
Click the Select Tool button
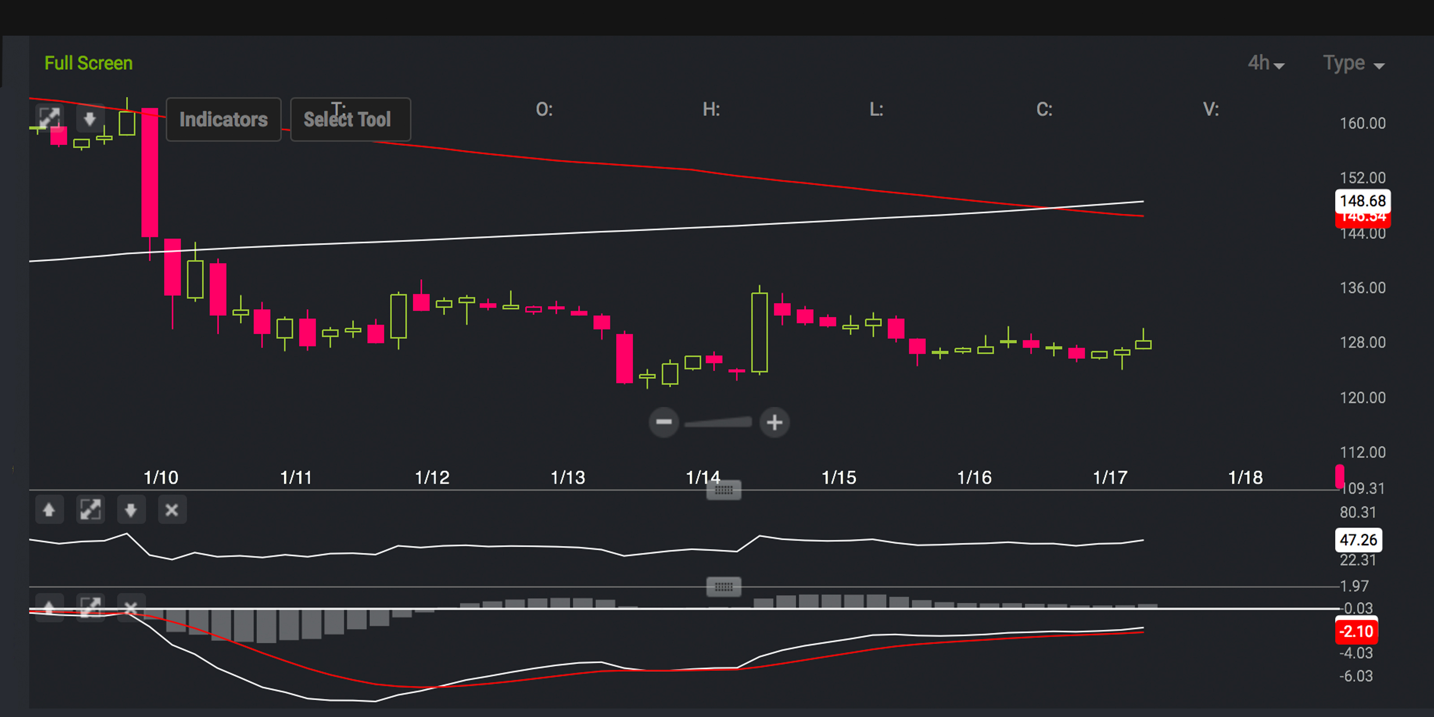350,119
